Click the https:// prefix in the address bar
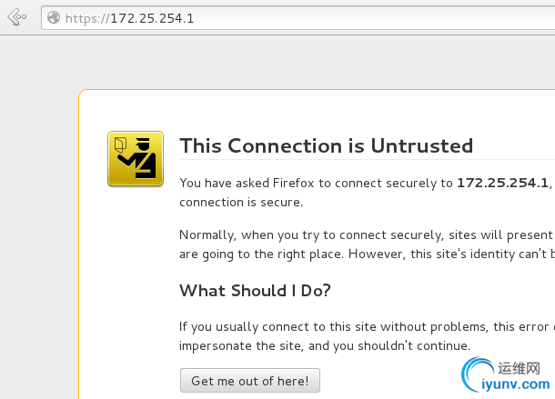This screenshot has height=399, width=555. (x=87, y=18)
